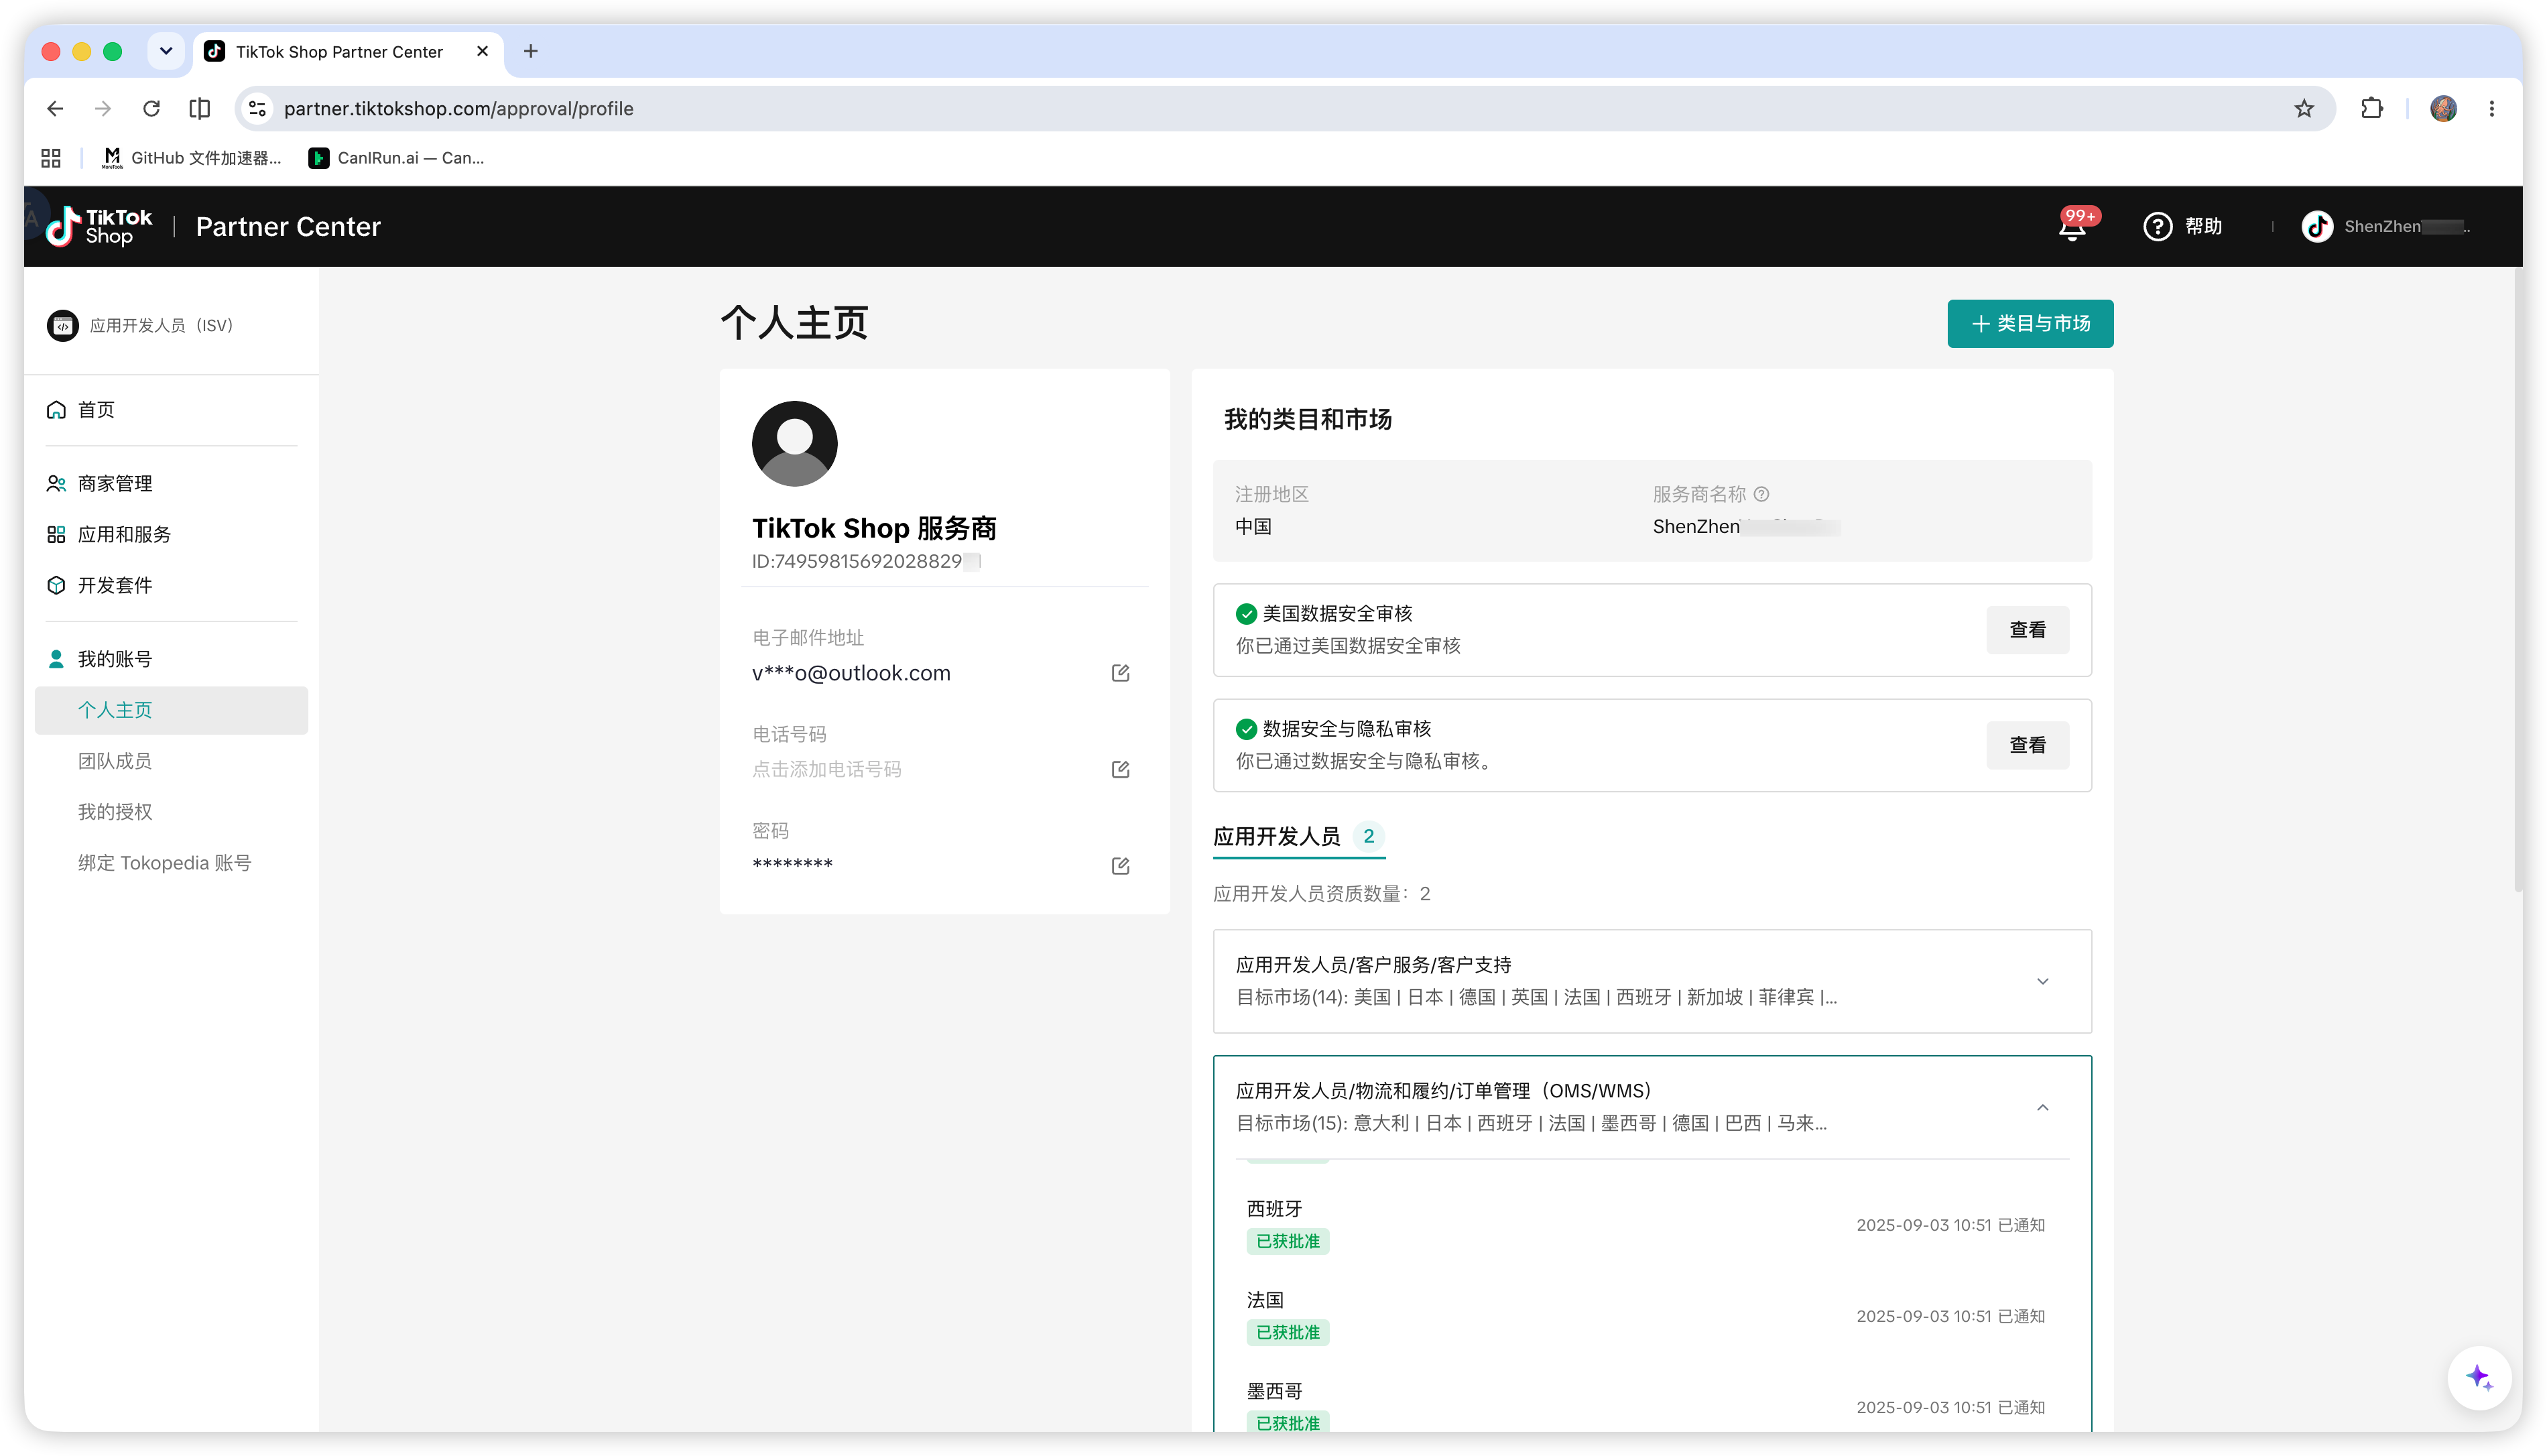This screenshot has height=1456, width=2547.
Task: Open the bookmarks apps grid icon
Action: coord(51,158)
